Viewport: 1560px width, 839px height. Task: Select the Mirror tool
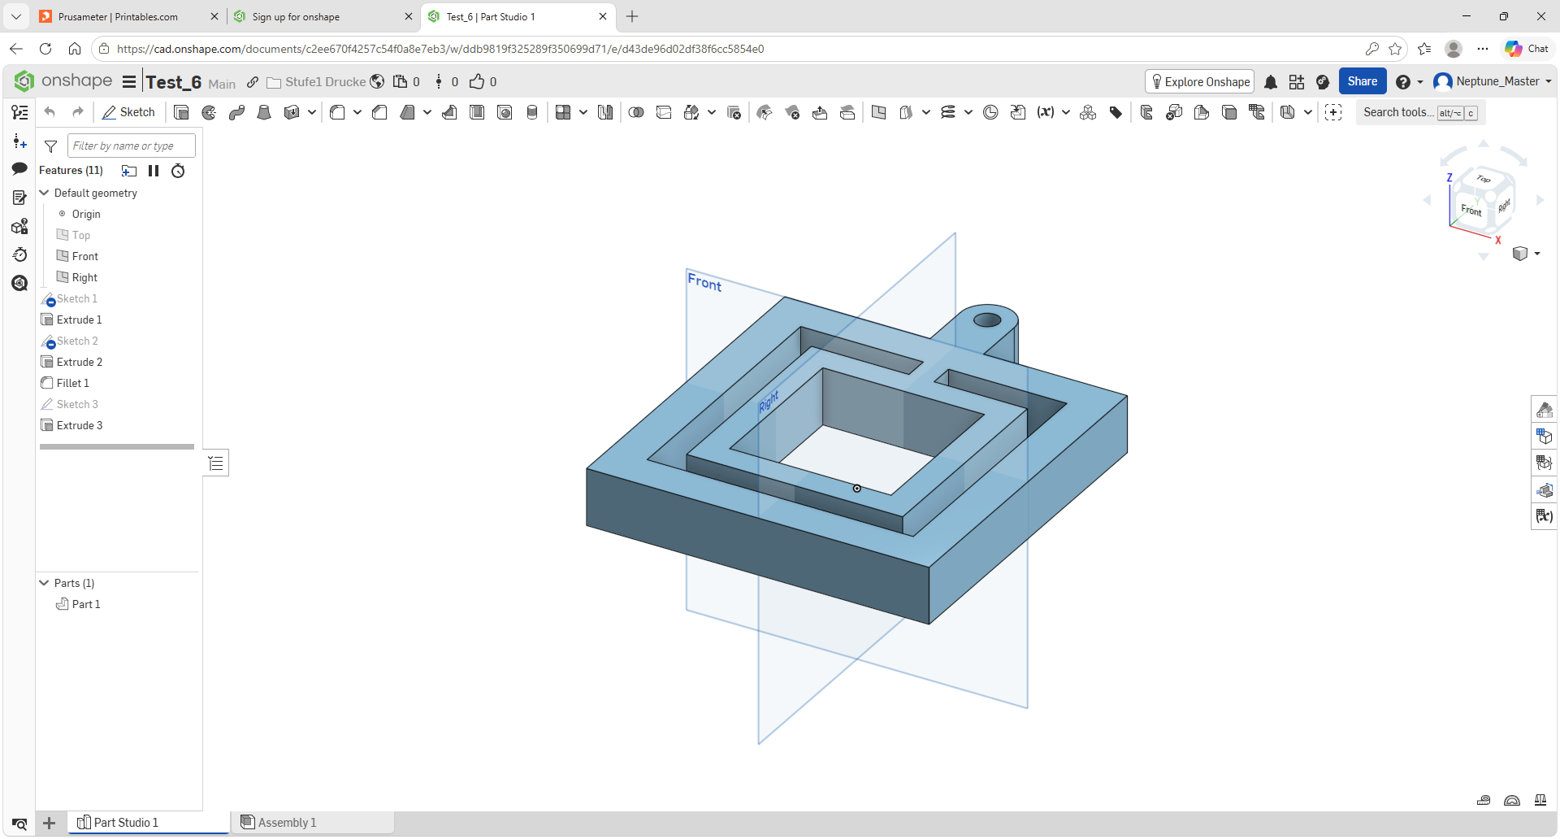(x=605, y=112)
